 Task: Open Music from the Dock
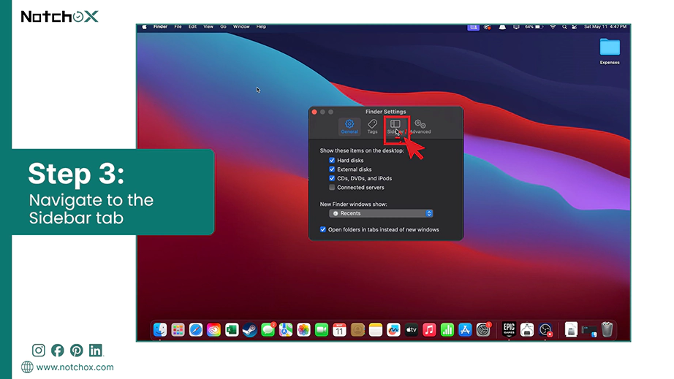[x=429, y=329]
